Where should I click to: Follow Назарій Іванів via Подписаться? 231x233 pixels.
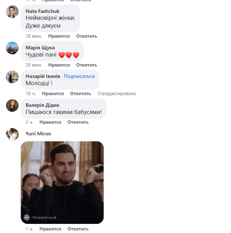(x=79, y=76)
